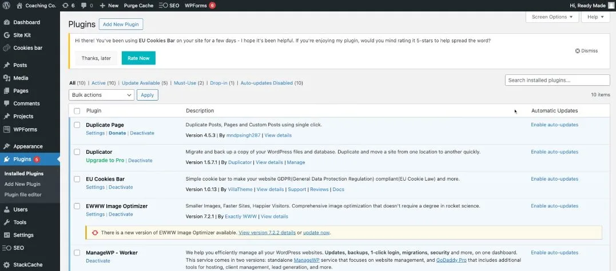This screenshot has height=271, width=616.
Task: Open the updates icon showing 6
Action: pyautogui.click(x=66, y=6)
